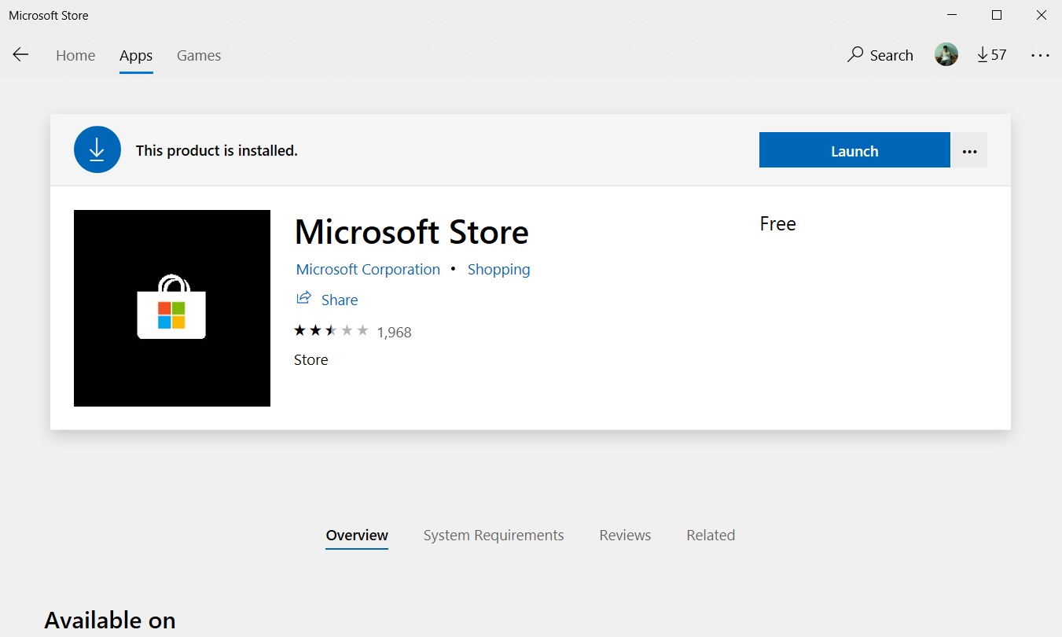Image resolution: width=1062 pixels, height=637 pixels.
Task: Click the 1,968 ratings count
Action: 395,332
